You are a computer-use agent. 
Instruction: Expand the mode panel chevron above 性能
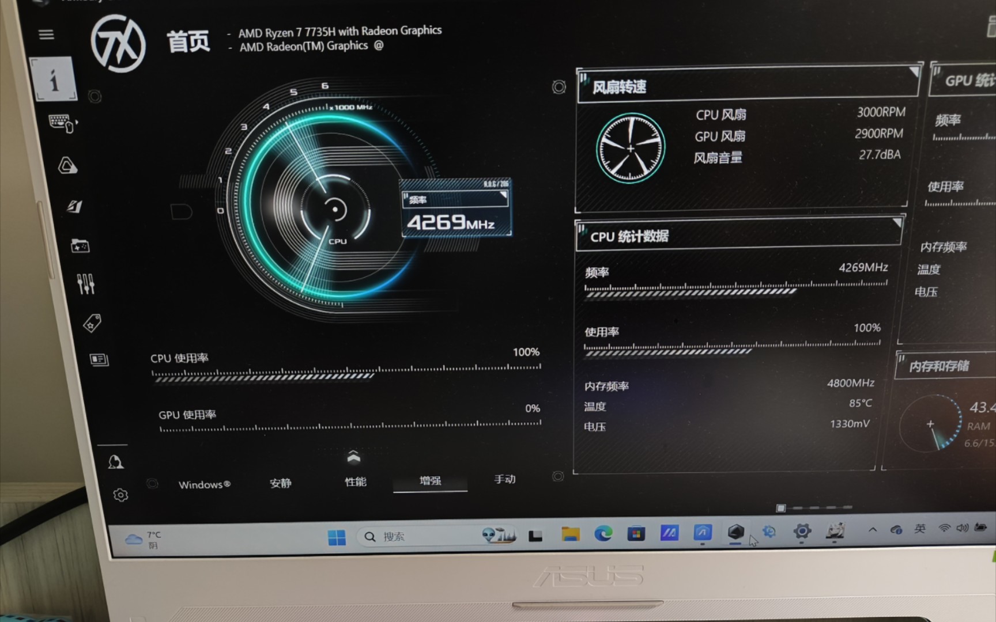(x=353, y=457)
